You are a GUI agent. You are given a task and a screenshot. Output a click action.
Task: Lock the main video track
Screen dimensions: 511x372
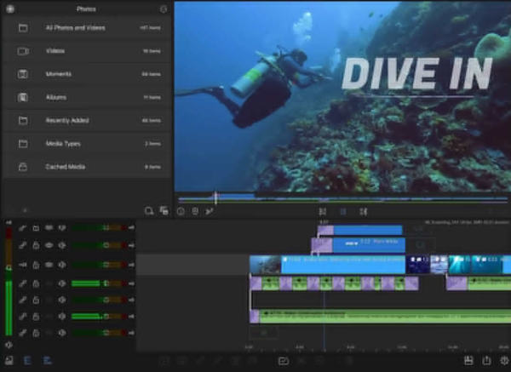[36, 265]
